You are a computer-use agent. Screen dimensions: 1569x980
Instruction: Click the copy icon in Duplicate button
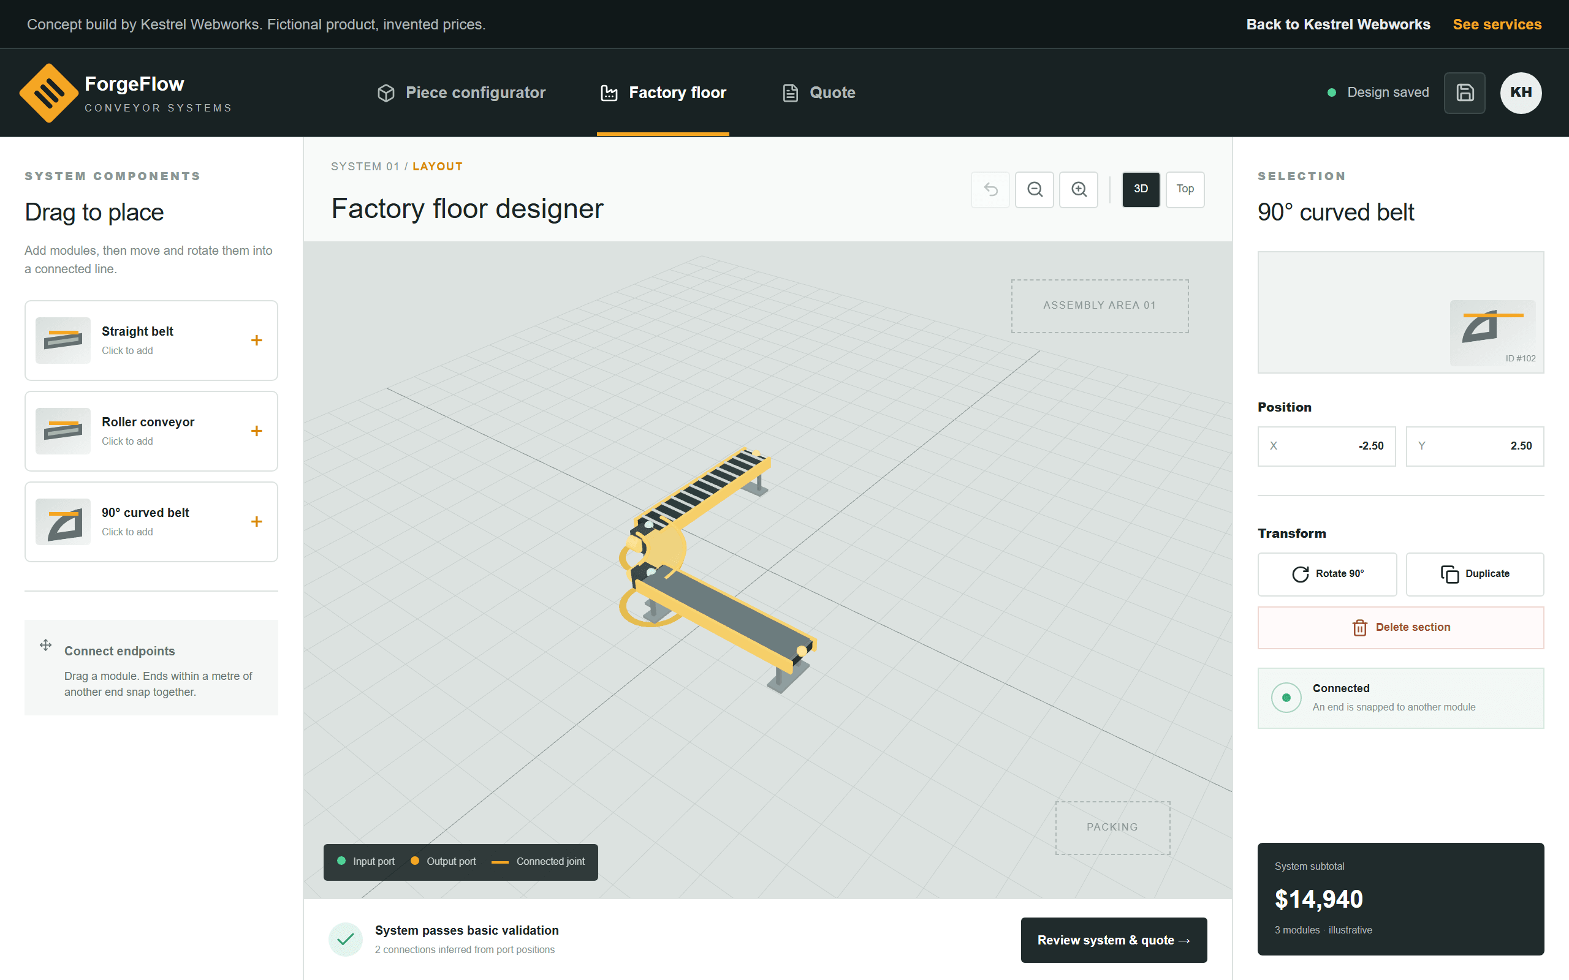[1449, 575]
